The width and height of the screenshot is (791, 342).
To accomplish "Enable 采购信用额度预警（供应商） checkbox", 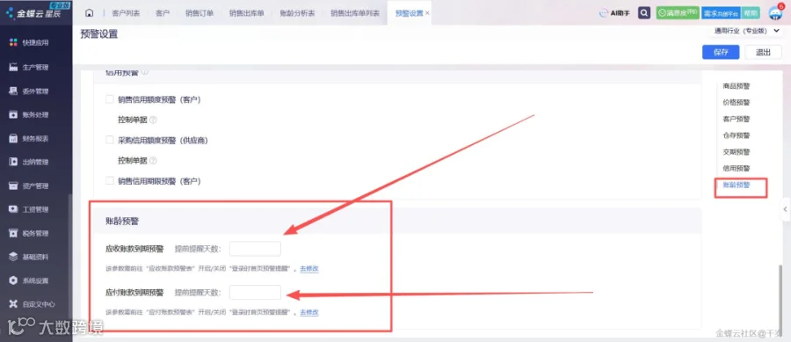I will tap(110, 140).
